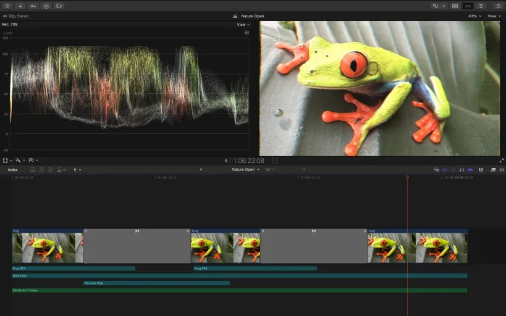Go back in timeline history arrow

pyautogui.click(x=201, y=170)
